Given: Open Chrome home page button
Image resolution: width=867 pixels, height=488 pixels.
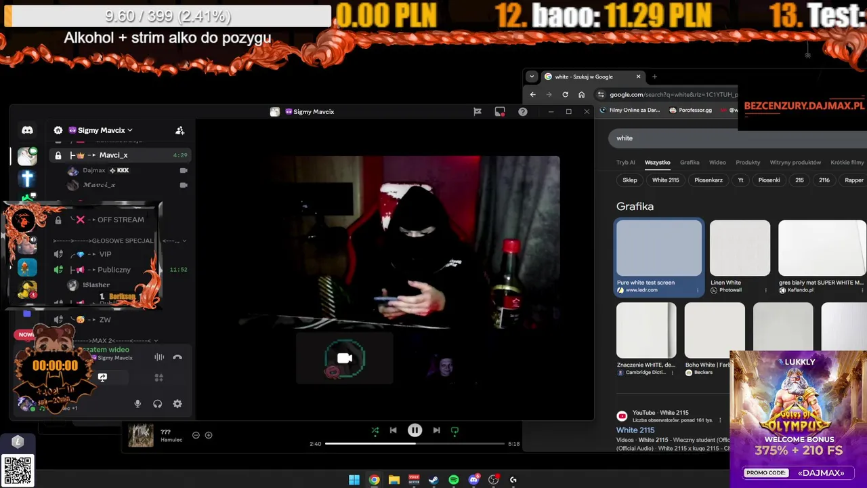Looking at the screenshot, I should coord(581,94).
